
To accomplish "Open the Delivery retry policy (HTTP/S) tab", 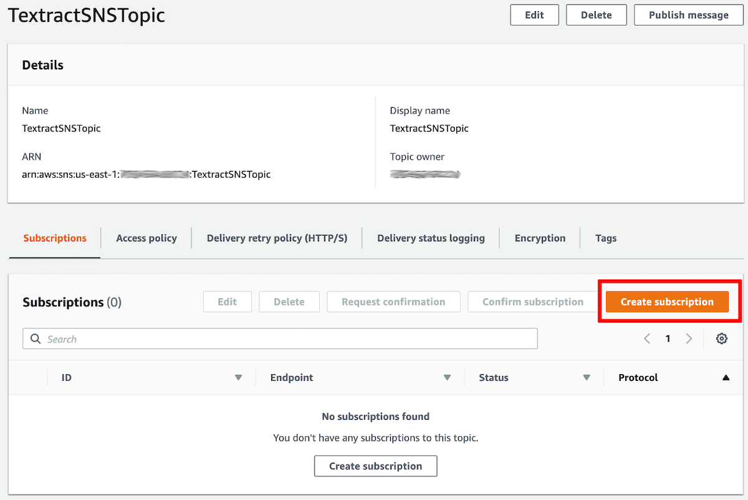I will [x=277, y=238].
